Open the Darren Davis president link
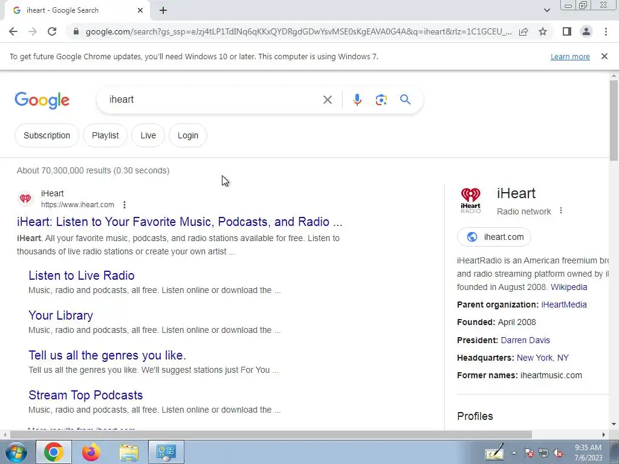Viewport: 619px width, 464px height. tap(525, 340)
